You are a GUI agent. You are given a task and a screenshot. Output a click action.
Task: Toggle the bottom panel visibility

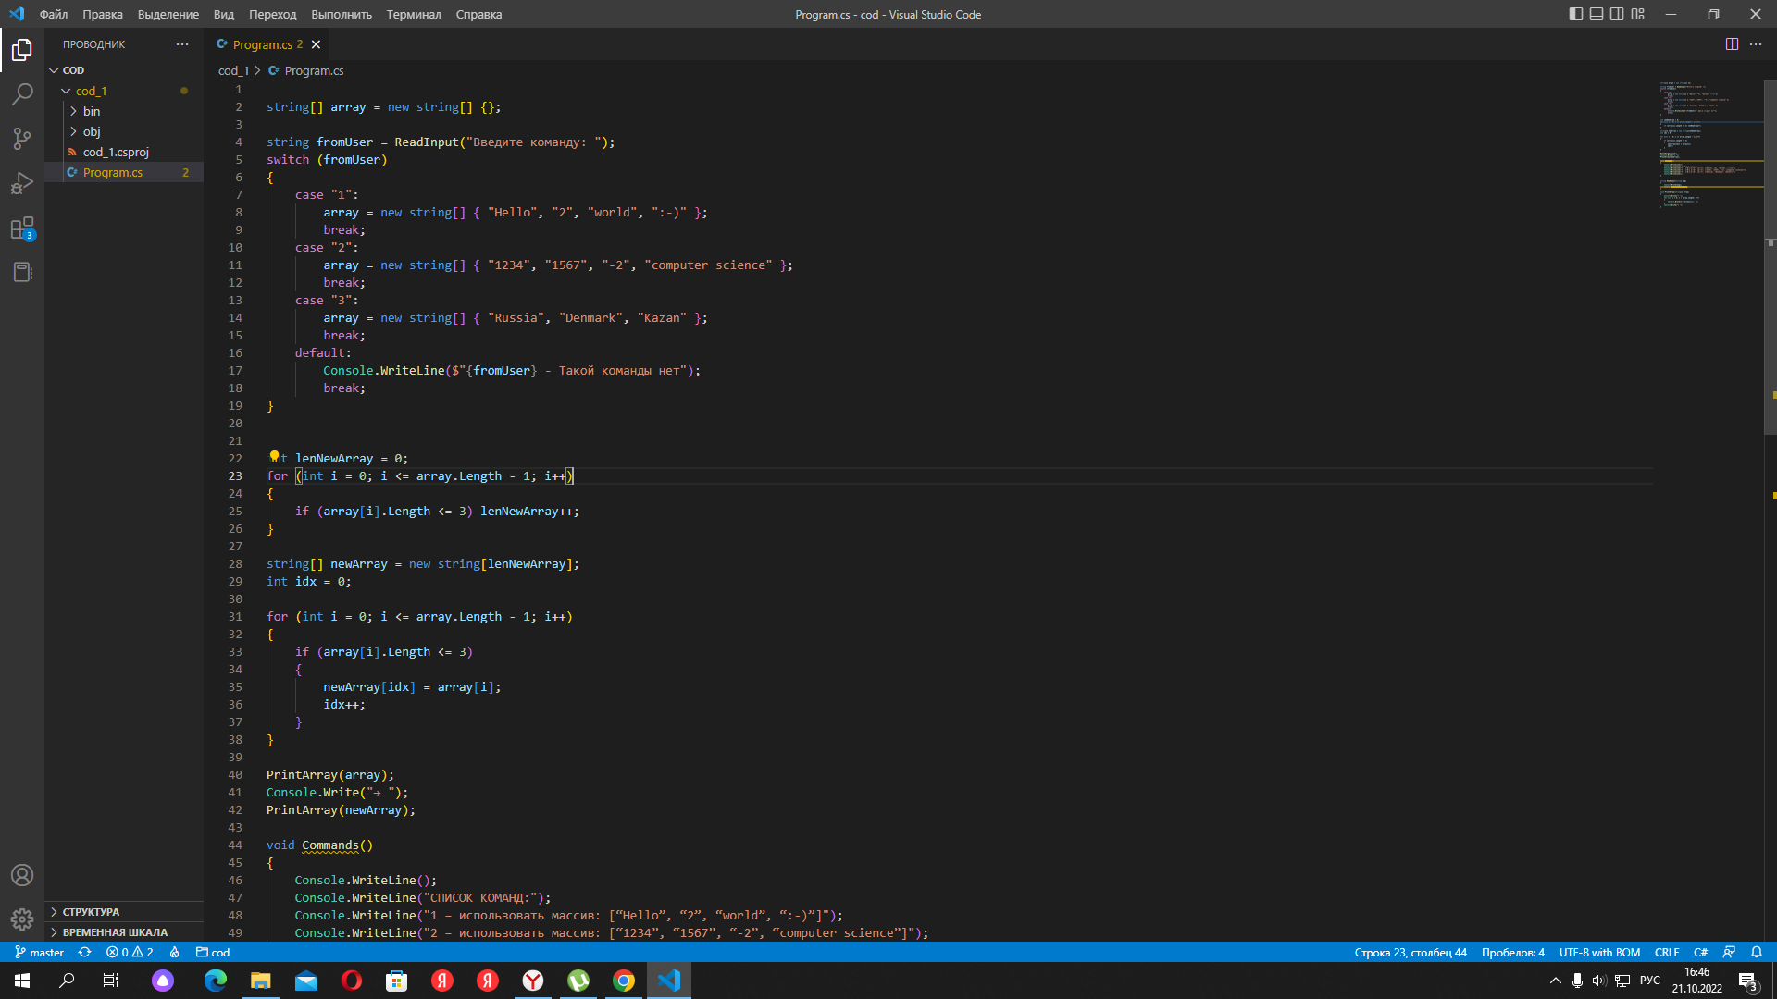click(x=1596, y=14)
